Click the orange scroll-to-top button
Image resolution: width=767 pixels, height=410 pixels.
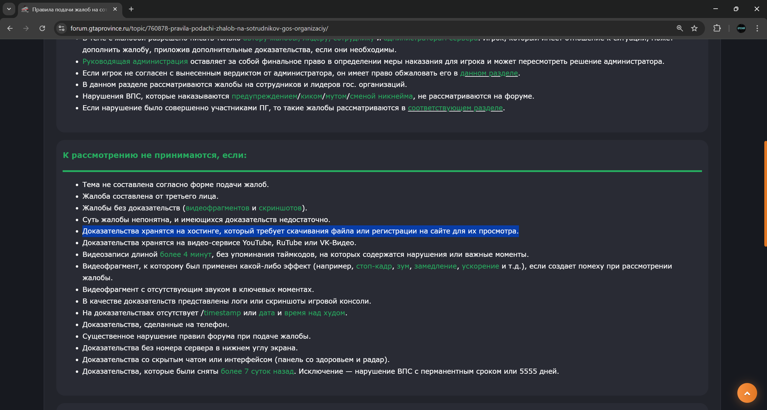[x=747, y=393]
